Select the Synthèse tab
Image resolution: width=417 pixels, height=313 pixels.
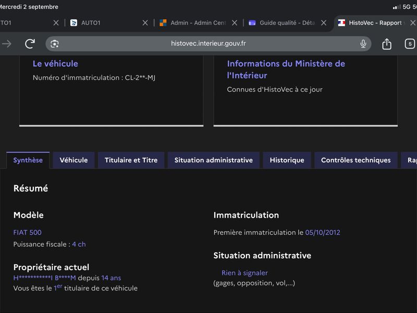tap(28, 160)
